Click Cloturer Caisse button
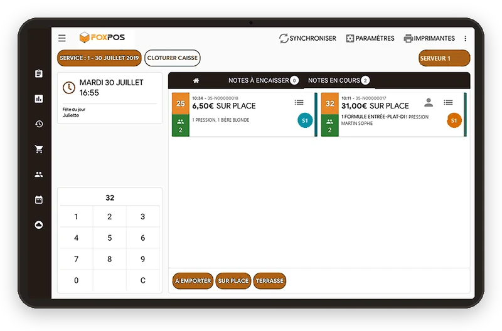The height and width of the screenshot is (331, 502). (x=172, y=58)
